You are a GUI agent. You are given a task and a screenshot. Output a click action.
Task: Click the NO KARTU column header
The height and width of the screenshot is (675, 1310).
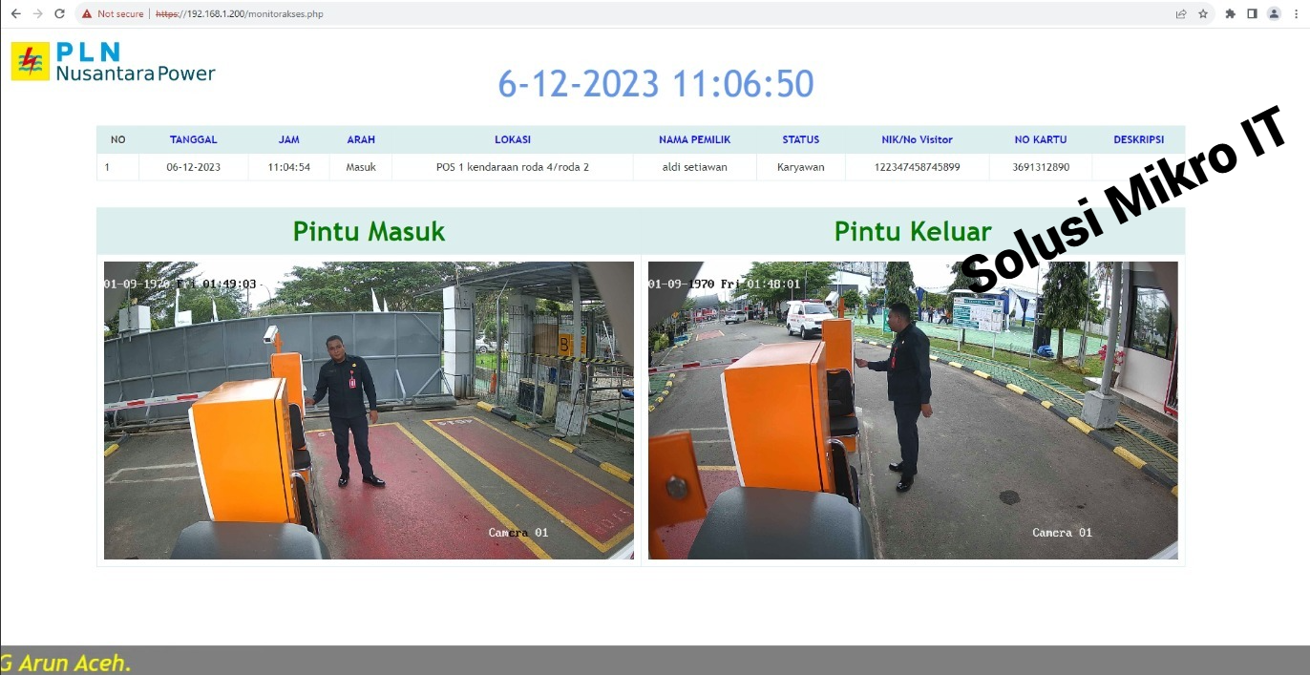point(1041,139)
